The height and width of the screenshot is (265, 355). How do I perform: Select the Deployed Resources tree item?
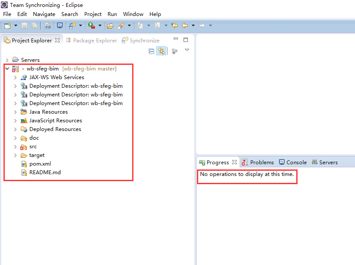click(x=51, y=129)
